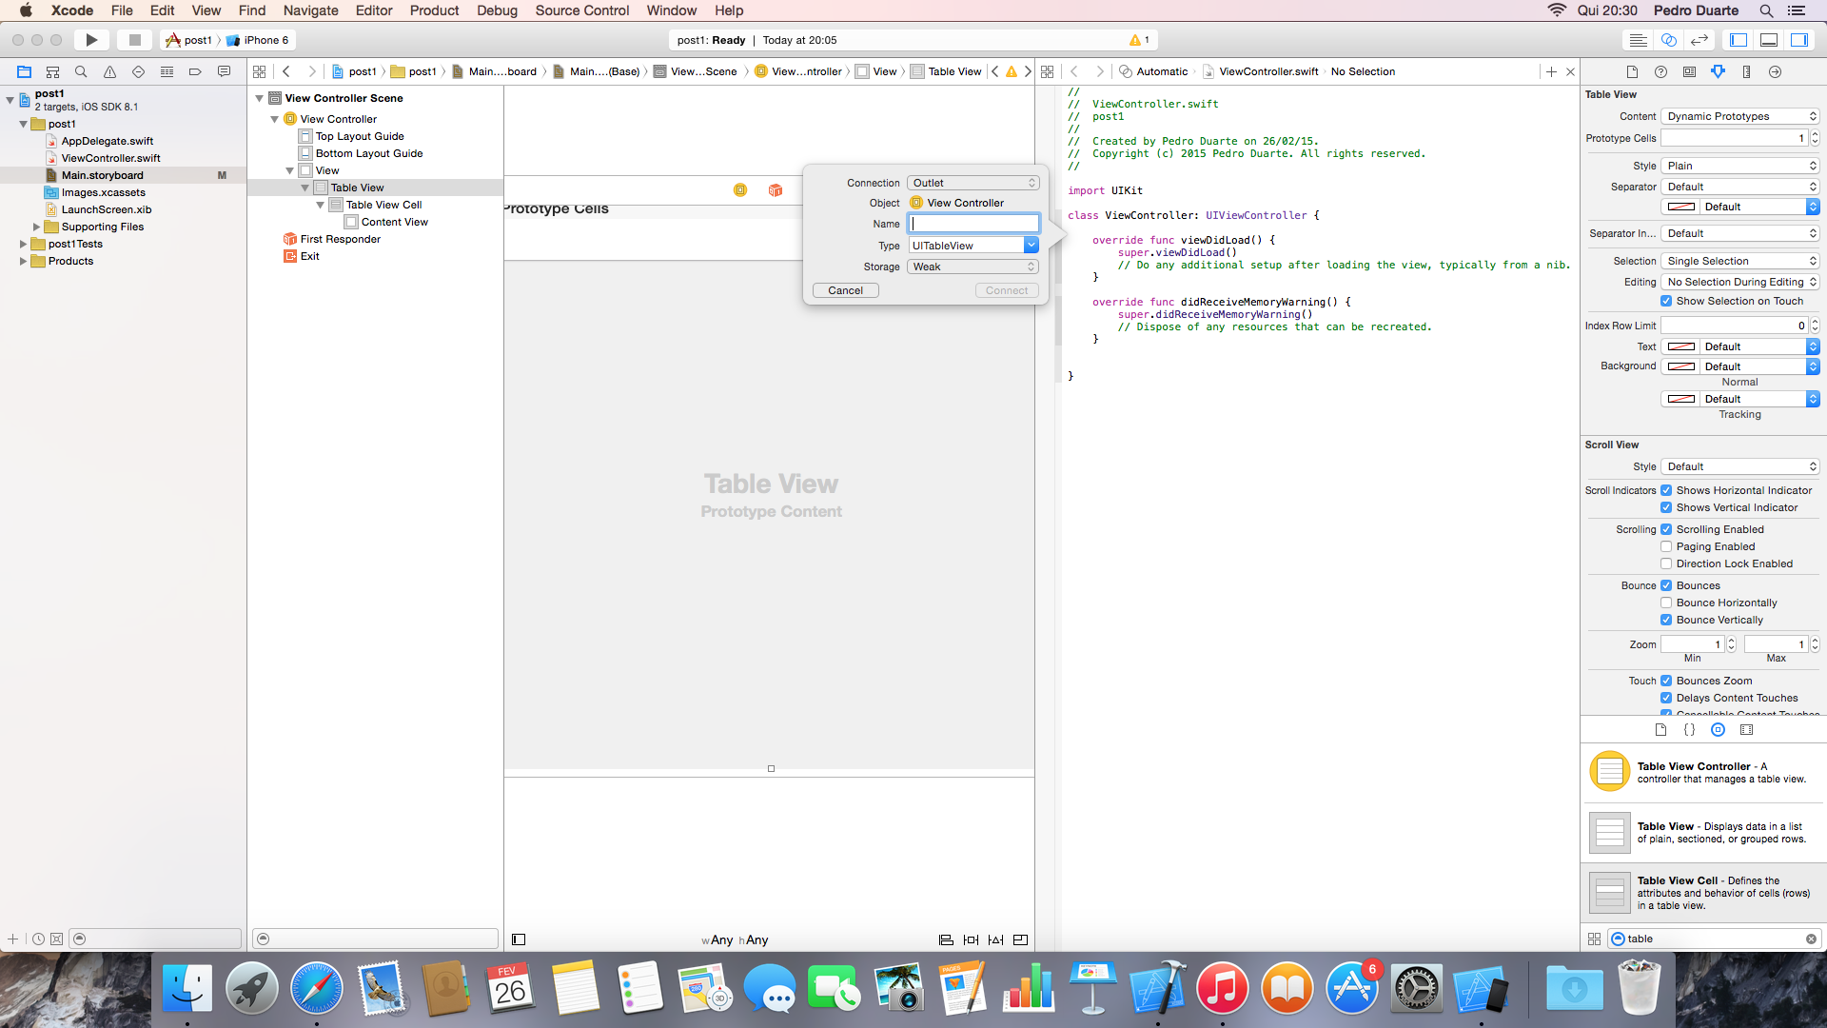Enable Paging Enabled
This screenshot has width=1827, height=1028.
[1666, 546]
